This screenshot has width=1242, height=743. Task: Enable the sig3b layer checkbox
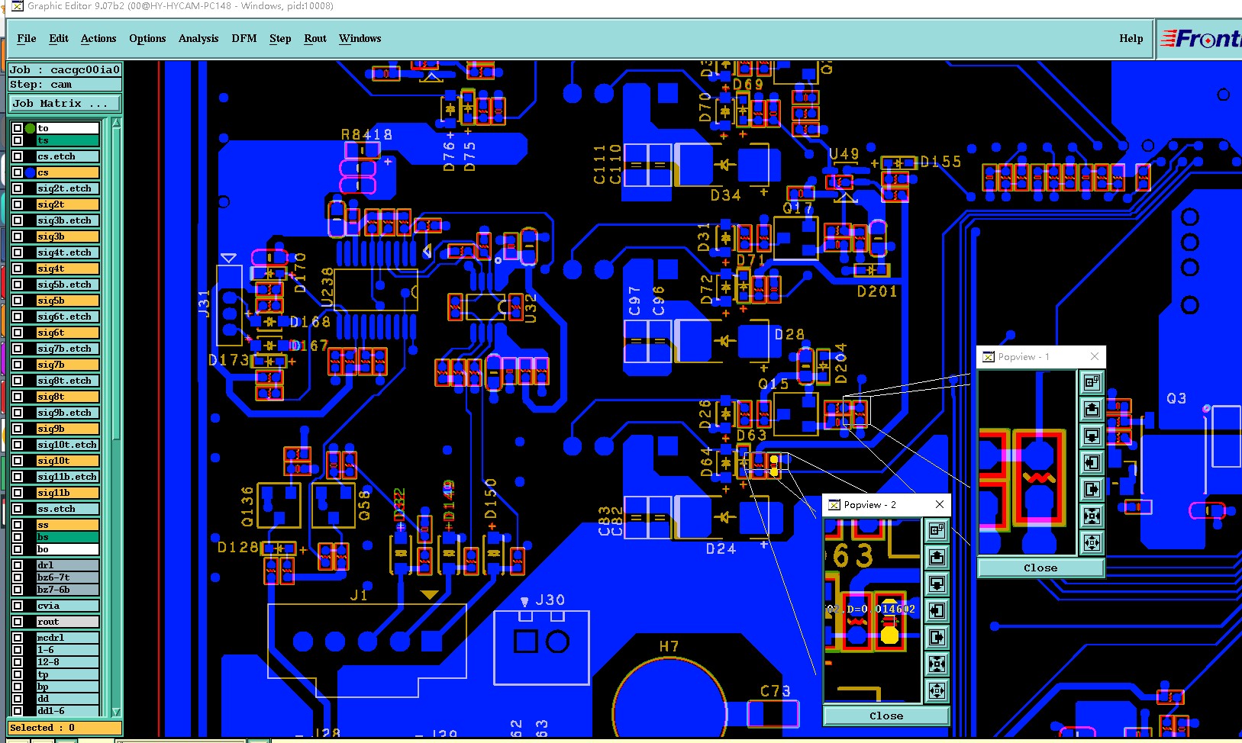tap(18, 236)
